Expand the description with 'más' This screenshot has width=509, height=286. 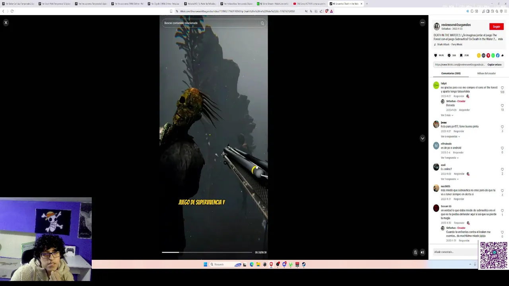tap(500, 39)
